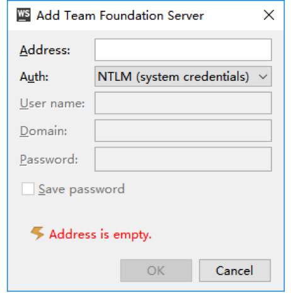The image size is (291, 298).
Task: Click the Auth label
Action: [34, 76]
